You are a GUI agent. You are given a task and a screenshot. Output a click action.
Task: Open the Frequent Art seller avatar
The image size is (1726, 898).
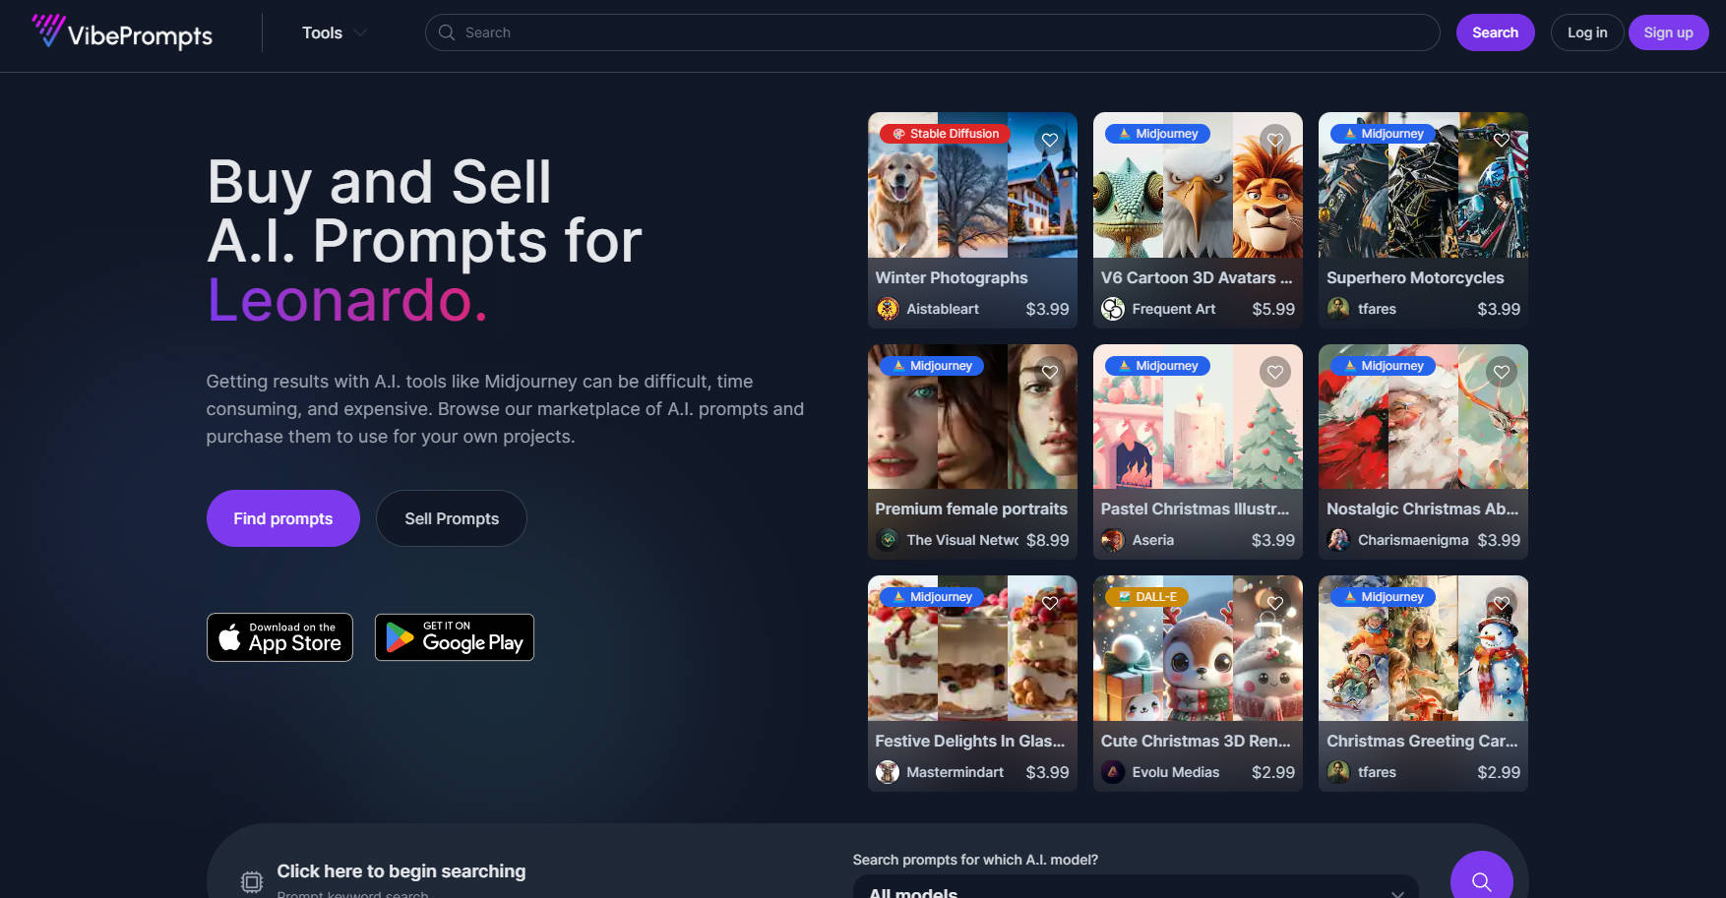point(1113,309)
